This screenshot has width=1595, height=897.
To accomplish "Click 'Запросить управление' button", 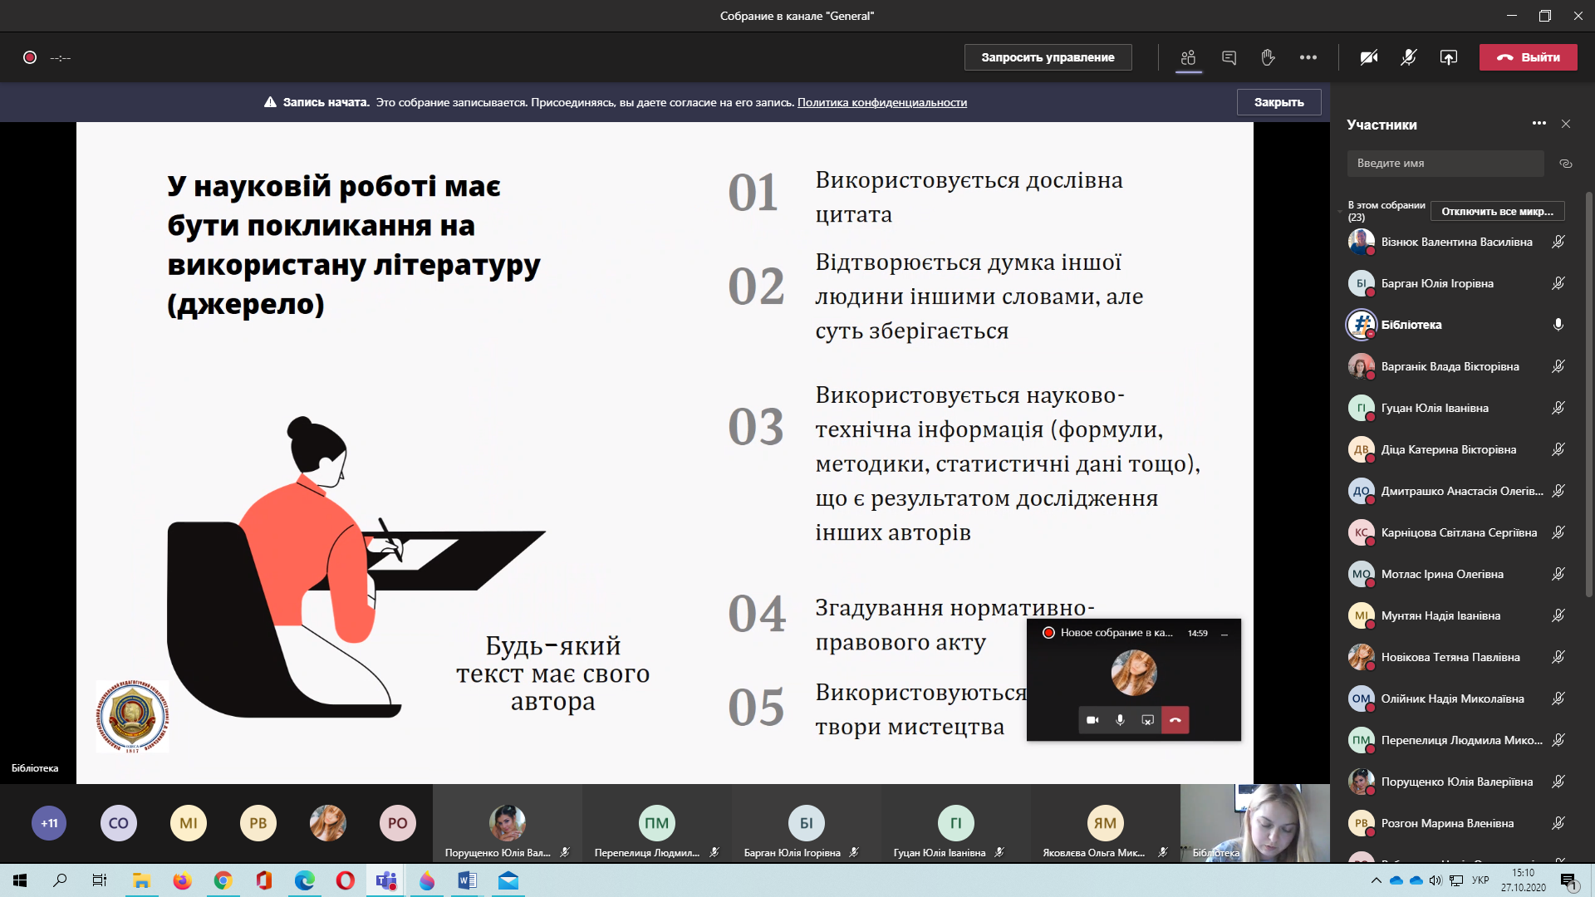I will [x=1048, y=57].
